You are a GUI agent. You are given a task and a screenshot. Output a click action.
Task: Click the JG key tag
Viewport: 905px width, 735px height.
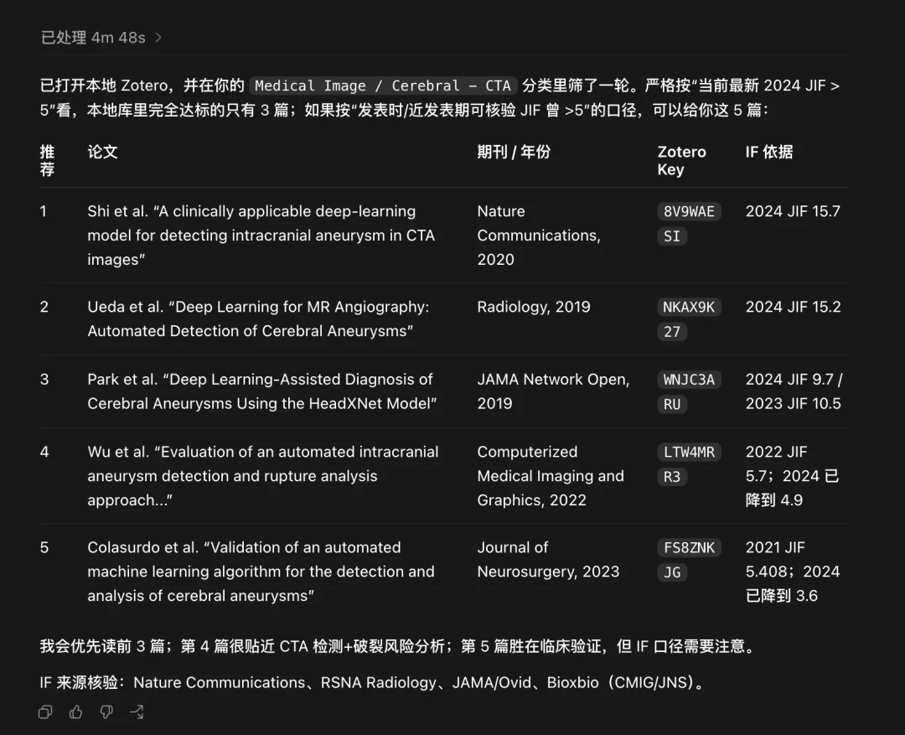click(x=672, y=572)
